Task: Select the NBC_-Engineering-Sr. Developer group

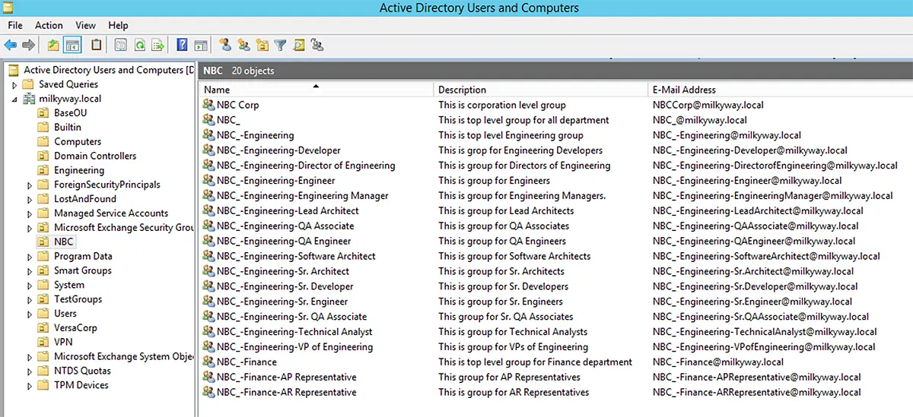Action: pyautogui.click(x=285, y=286)
